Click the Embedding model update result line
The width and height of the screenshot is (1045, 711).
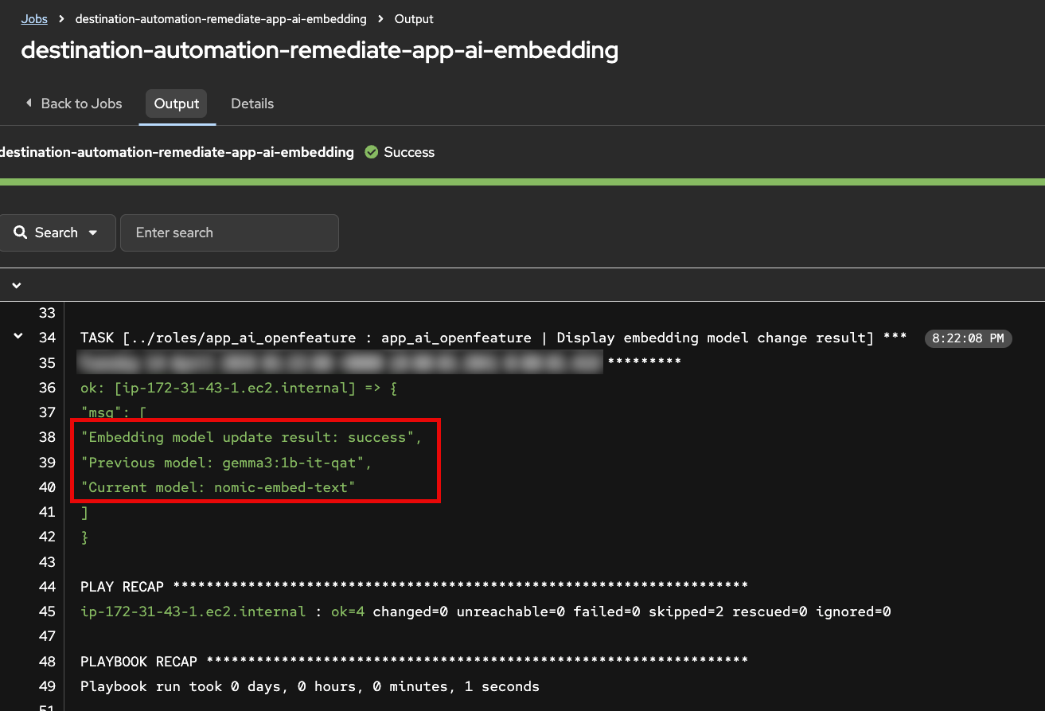(251, 437)
